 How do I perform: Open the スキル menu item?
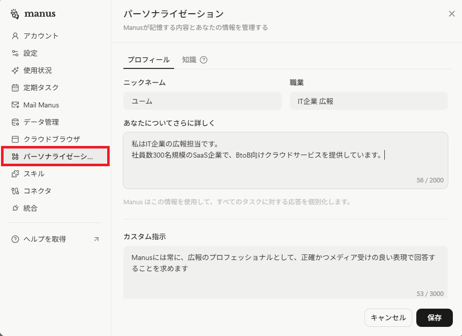(55, 174)
